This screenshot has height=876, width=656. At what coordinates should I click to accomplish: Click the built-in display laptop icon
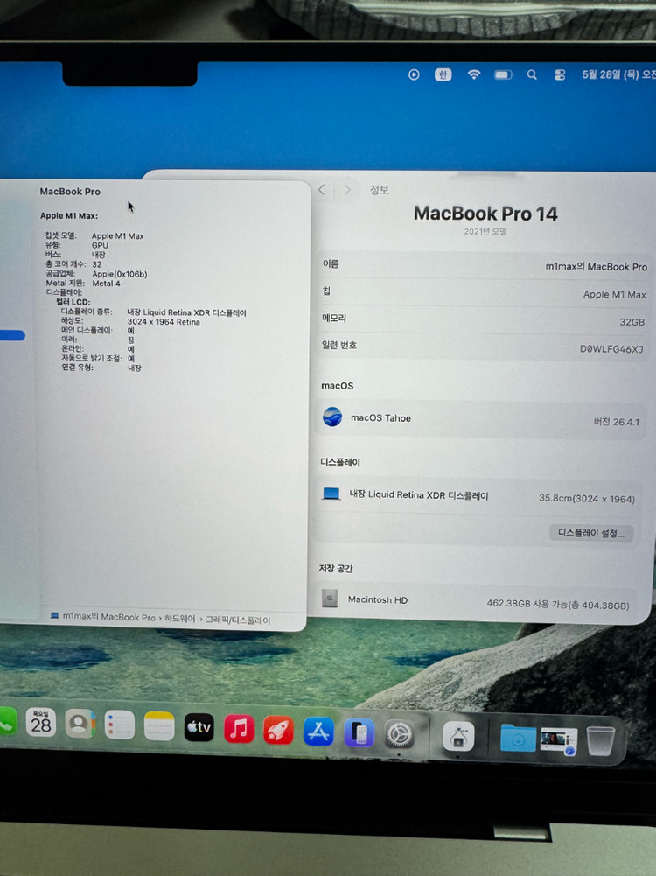[331, 494]
